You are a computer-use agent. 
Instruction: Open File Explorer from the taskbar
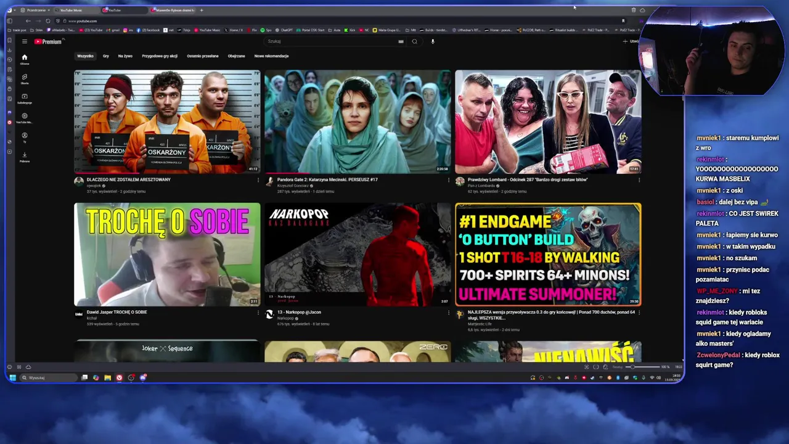107,377
